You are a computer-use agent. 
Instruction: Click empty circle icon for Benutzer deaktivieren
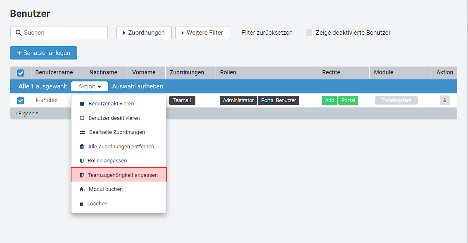click(82, 118)
